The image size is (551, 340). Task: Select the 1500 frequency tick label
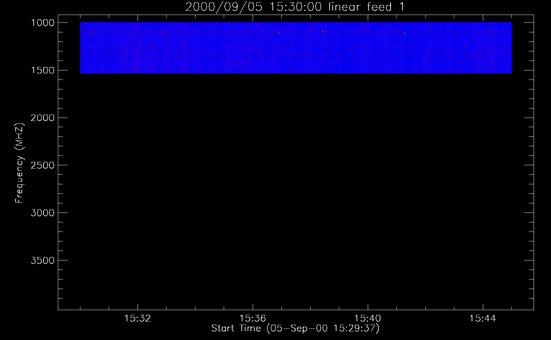pos(43,70)
